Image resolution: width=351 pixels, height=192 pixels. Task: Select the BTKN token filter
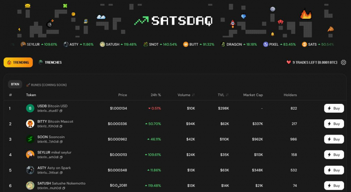tap(15, 84)
